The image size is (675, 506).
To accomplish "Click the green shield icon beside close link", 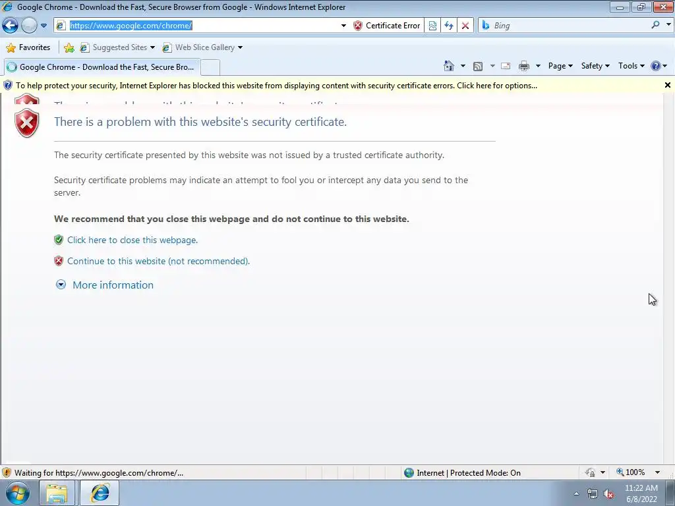I will tap(59, 240).
